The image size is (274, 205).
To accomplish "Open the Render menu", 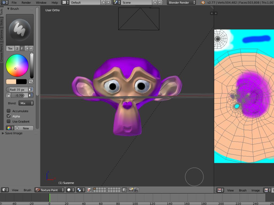I will (26, 3).
